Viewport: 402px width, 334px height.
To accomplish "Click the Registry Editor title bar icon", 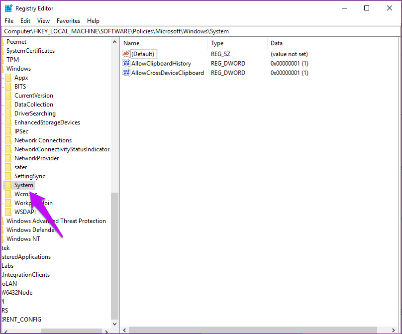I will [x=8, y=8].
